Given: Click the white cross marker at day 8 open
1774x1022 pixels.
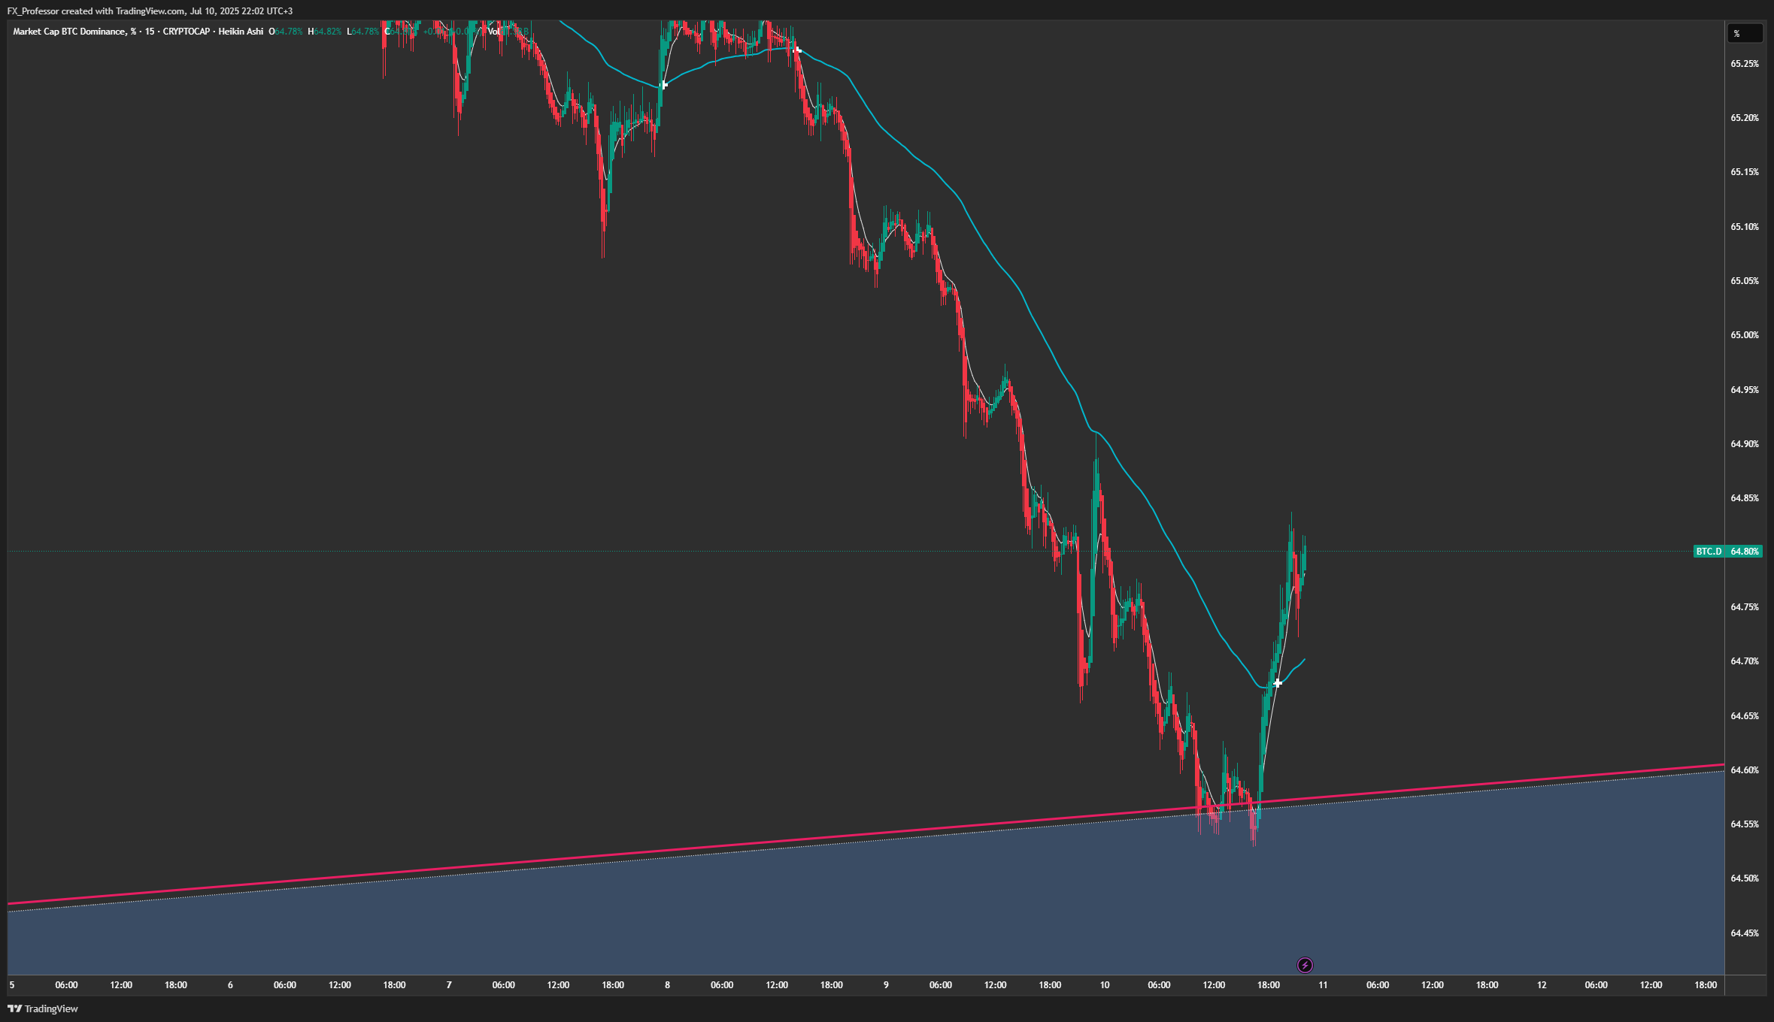Looking at the screenshot, I should point(663,85).
